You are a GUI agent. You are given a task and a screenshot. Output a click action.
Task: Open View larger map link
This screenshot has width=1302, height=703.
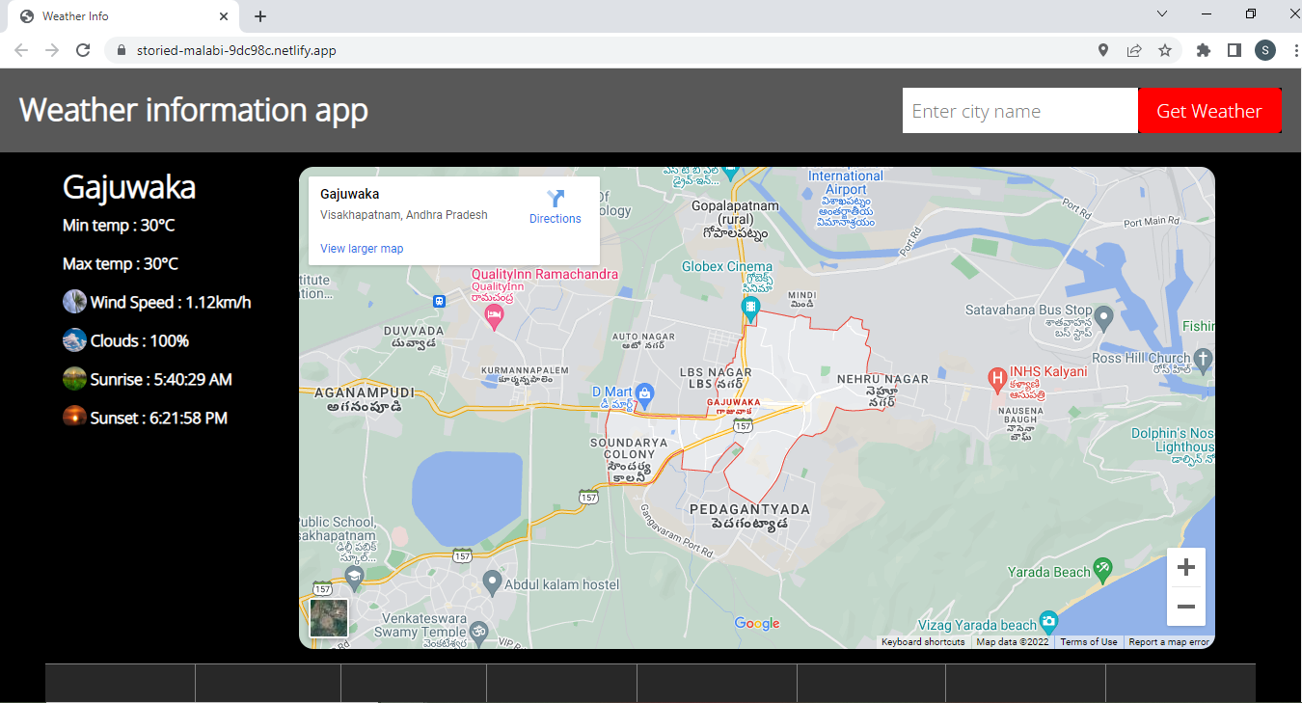coord(362,249)
